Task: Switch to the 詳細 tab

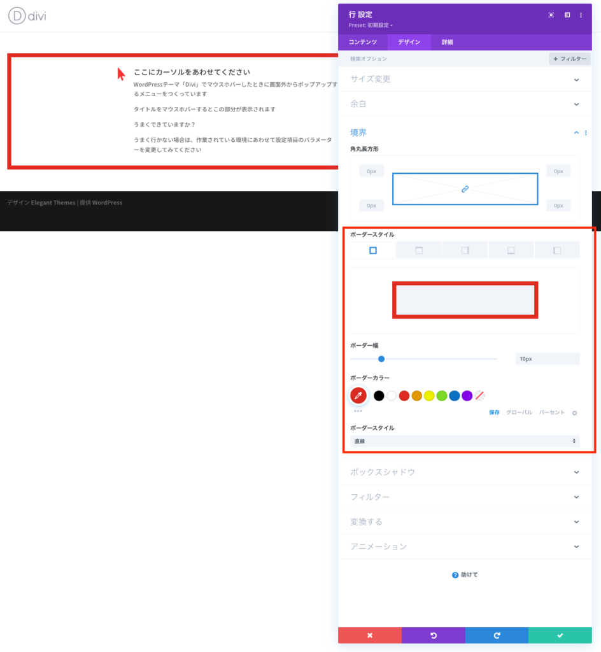Action: click(x=448, y=42)
